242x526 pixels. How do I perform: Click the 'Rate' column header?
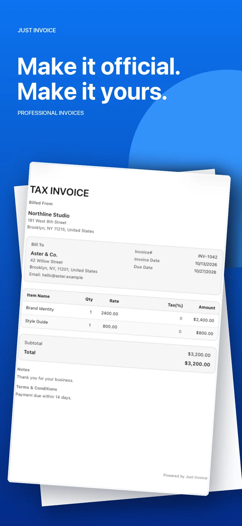[x=114, y=301]
